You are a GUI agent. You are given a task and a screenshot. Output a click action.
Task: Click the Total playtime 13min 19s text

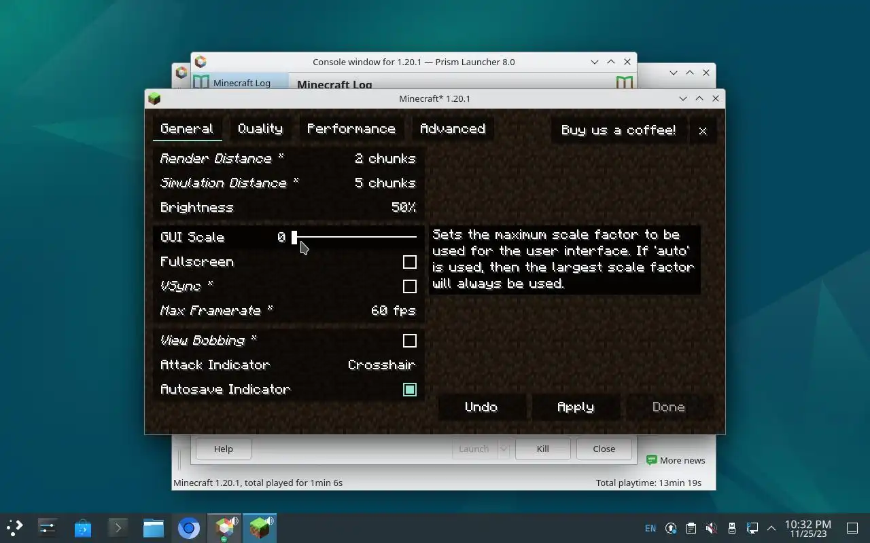click(648, 483)
